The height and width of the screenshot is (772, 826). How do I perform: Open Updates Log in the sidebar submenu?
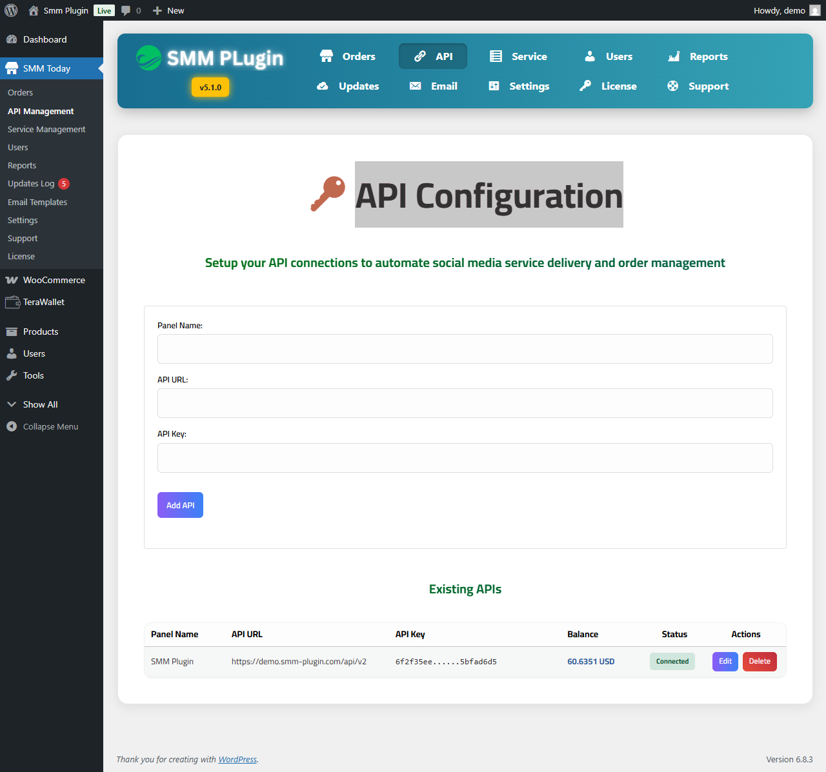31,183
